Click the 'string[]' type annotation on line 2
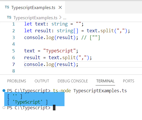This screenshot has height=120, width=142. click(68, 31)
